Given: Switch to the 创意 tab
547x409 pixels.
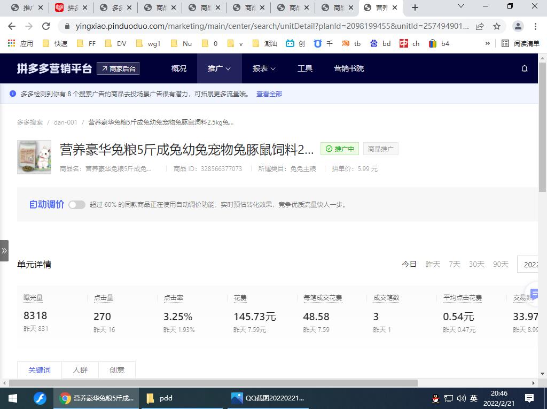Looking at the screenshot, I should (x=117, y=370).
